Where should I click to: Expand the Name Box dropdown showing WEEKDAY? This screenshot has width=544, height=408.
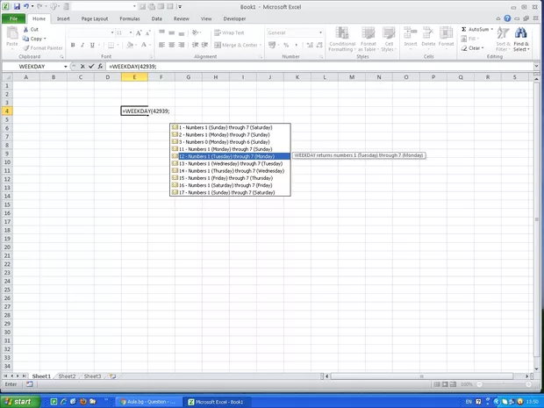tap(65, 67)
